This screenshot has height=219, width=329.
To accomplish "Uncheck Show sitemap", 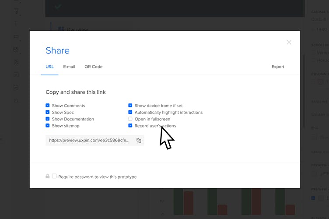I will tap(48, 126).
